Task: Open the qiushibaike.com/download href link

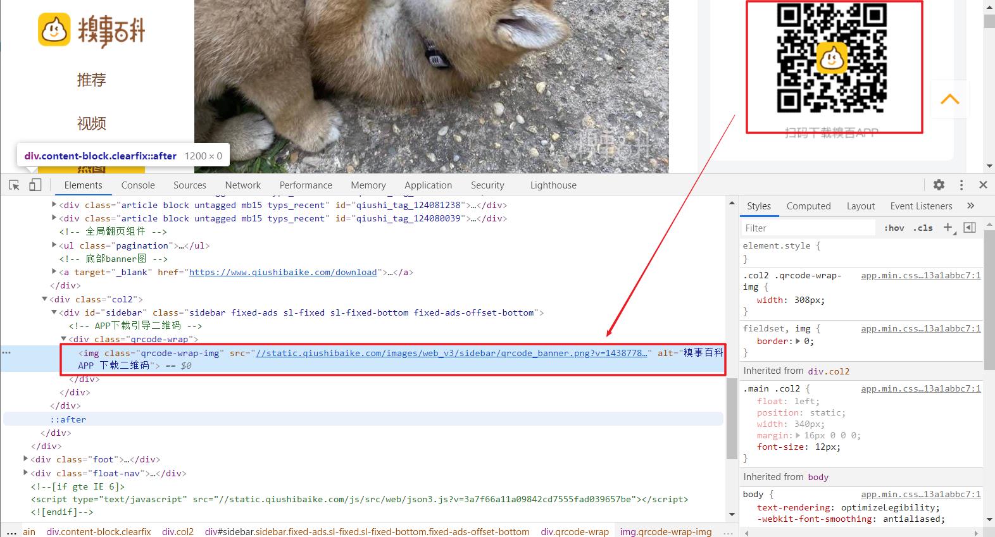Action: click(x=283, y=272)
